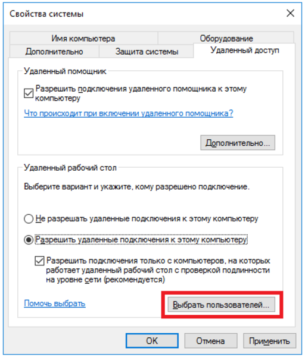Switch to the Имя компьютера tab
This screenshot has width=305, height=357.
click(83, 38)
